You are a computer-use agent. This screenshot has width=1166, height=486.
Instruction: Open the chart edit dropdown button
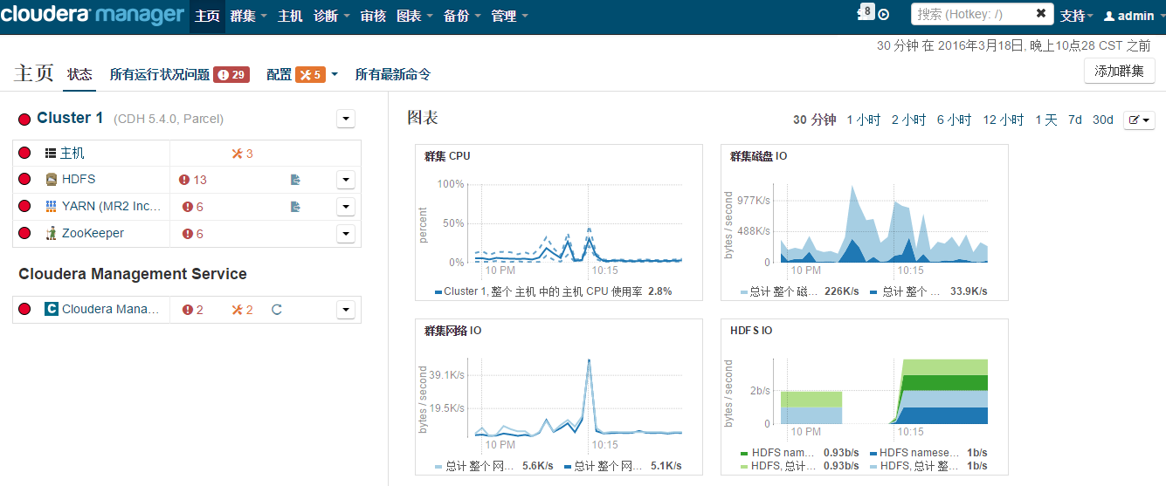click(1139, 120)
